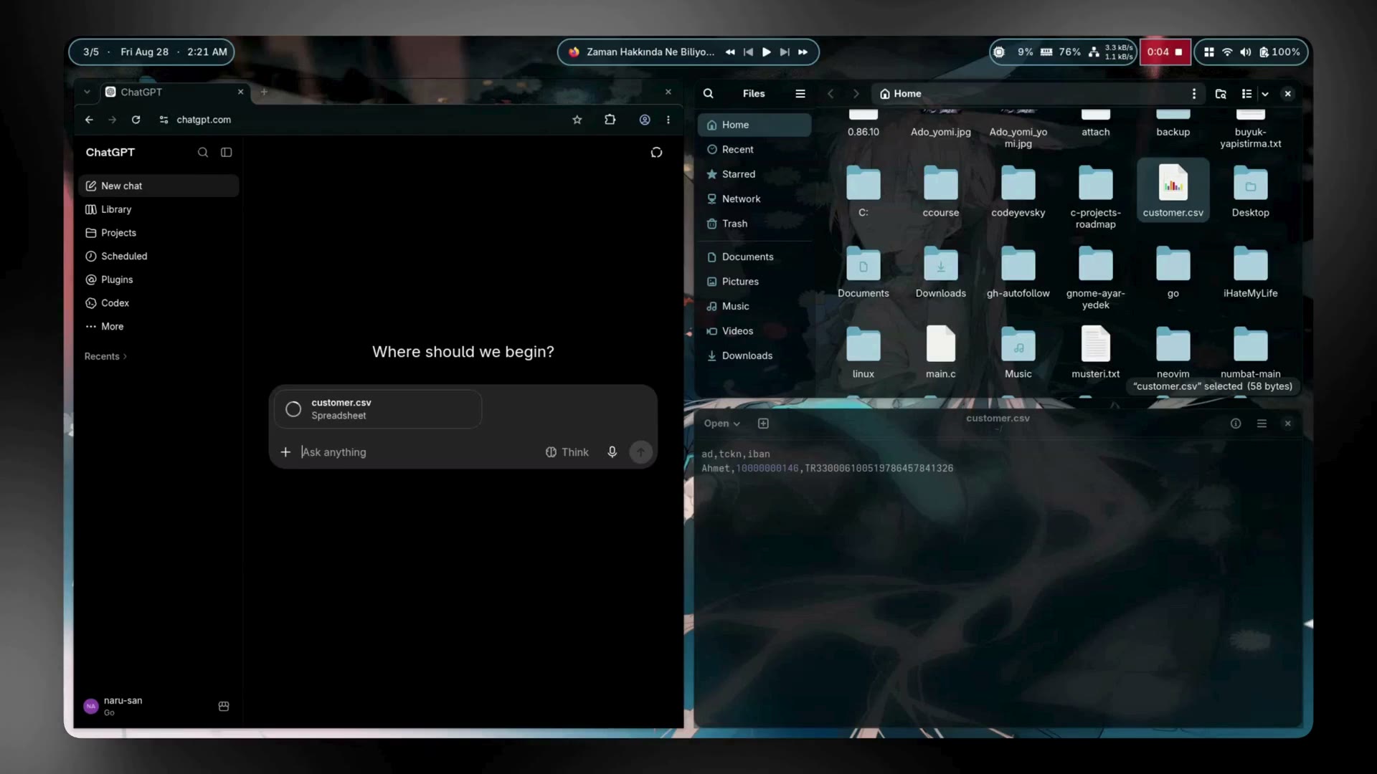Open a new browser tab
The height and width of the screenshot is (774, 1377).
(264, 92)
